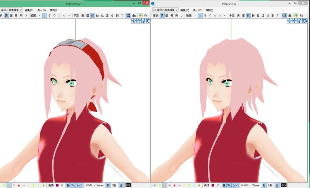Toggle エッジ edge display in left status bar

(79, 185)
